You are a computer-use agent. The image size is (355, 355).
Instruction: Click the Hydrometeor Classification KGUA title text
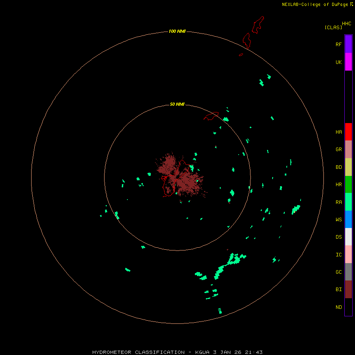pos(177,352)
